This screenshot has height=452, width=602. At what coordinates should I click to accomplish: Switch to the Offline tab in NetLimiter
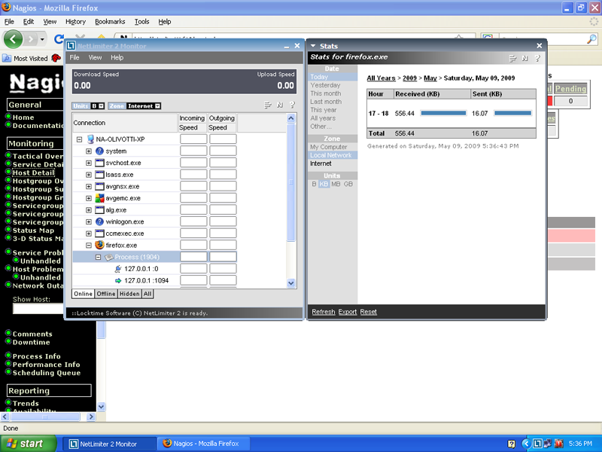click(106, 294)
